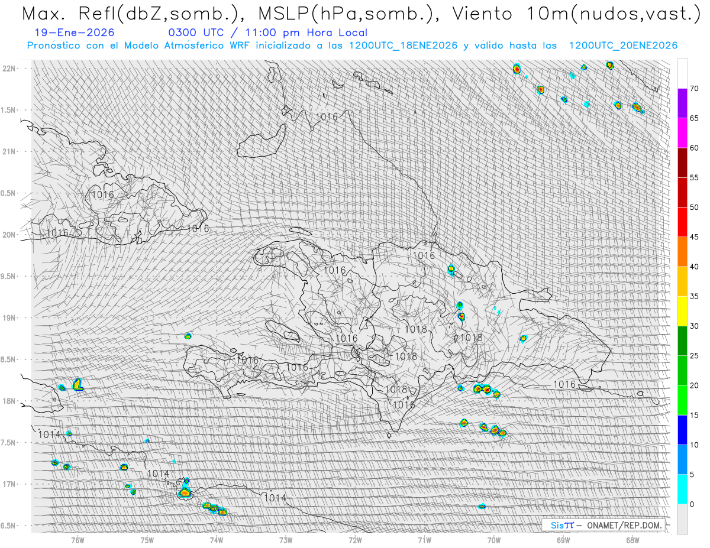This screenshot has height=548, width=710.
Task: Click the '19N' latitude axis label
Action: (9, 318)
